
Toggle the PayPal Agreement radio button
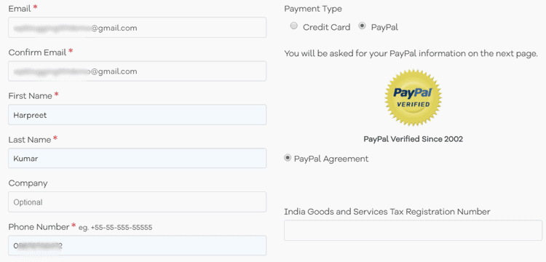[288, 159]
